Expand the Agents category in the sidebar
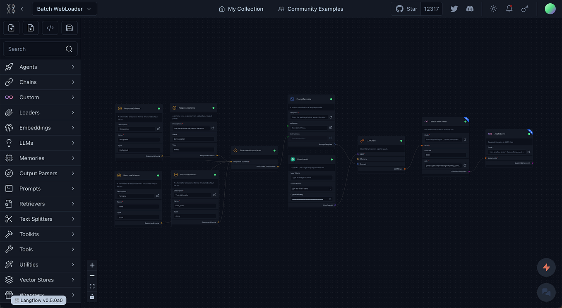Viewport: 562px width, 308px height. point(40,67)
